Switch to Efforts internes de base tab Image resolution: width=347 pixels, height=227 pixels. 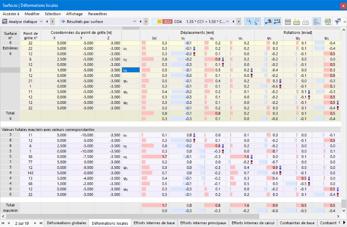point(154,223)
